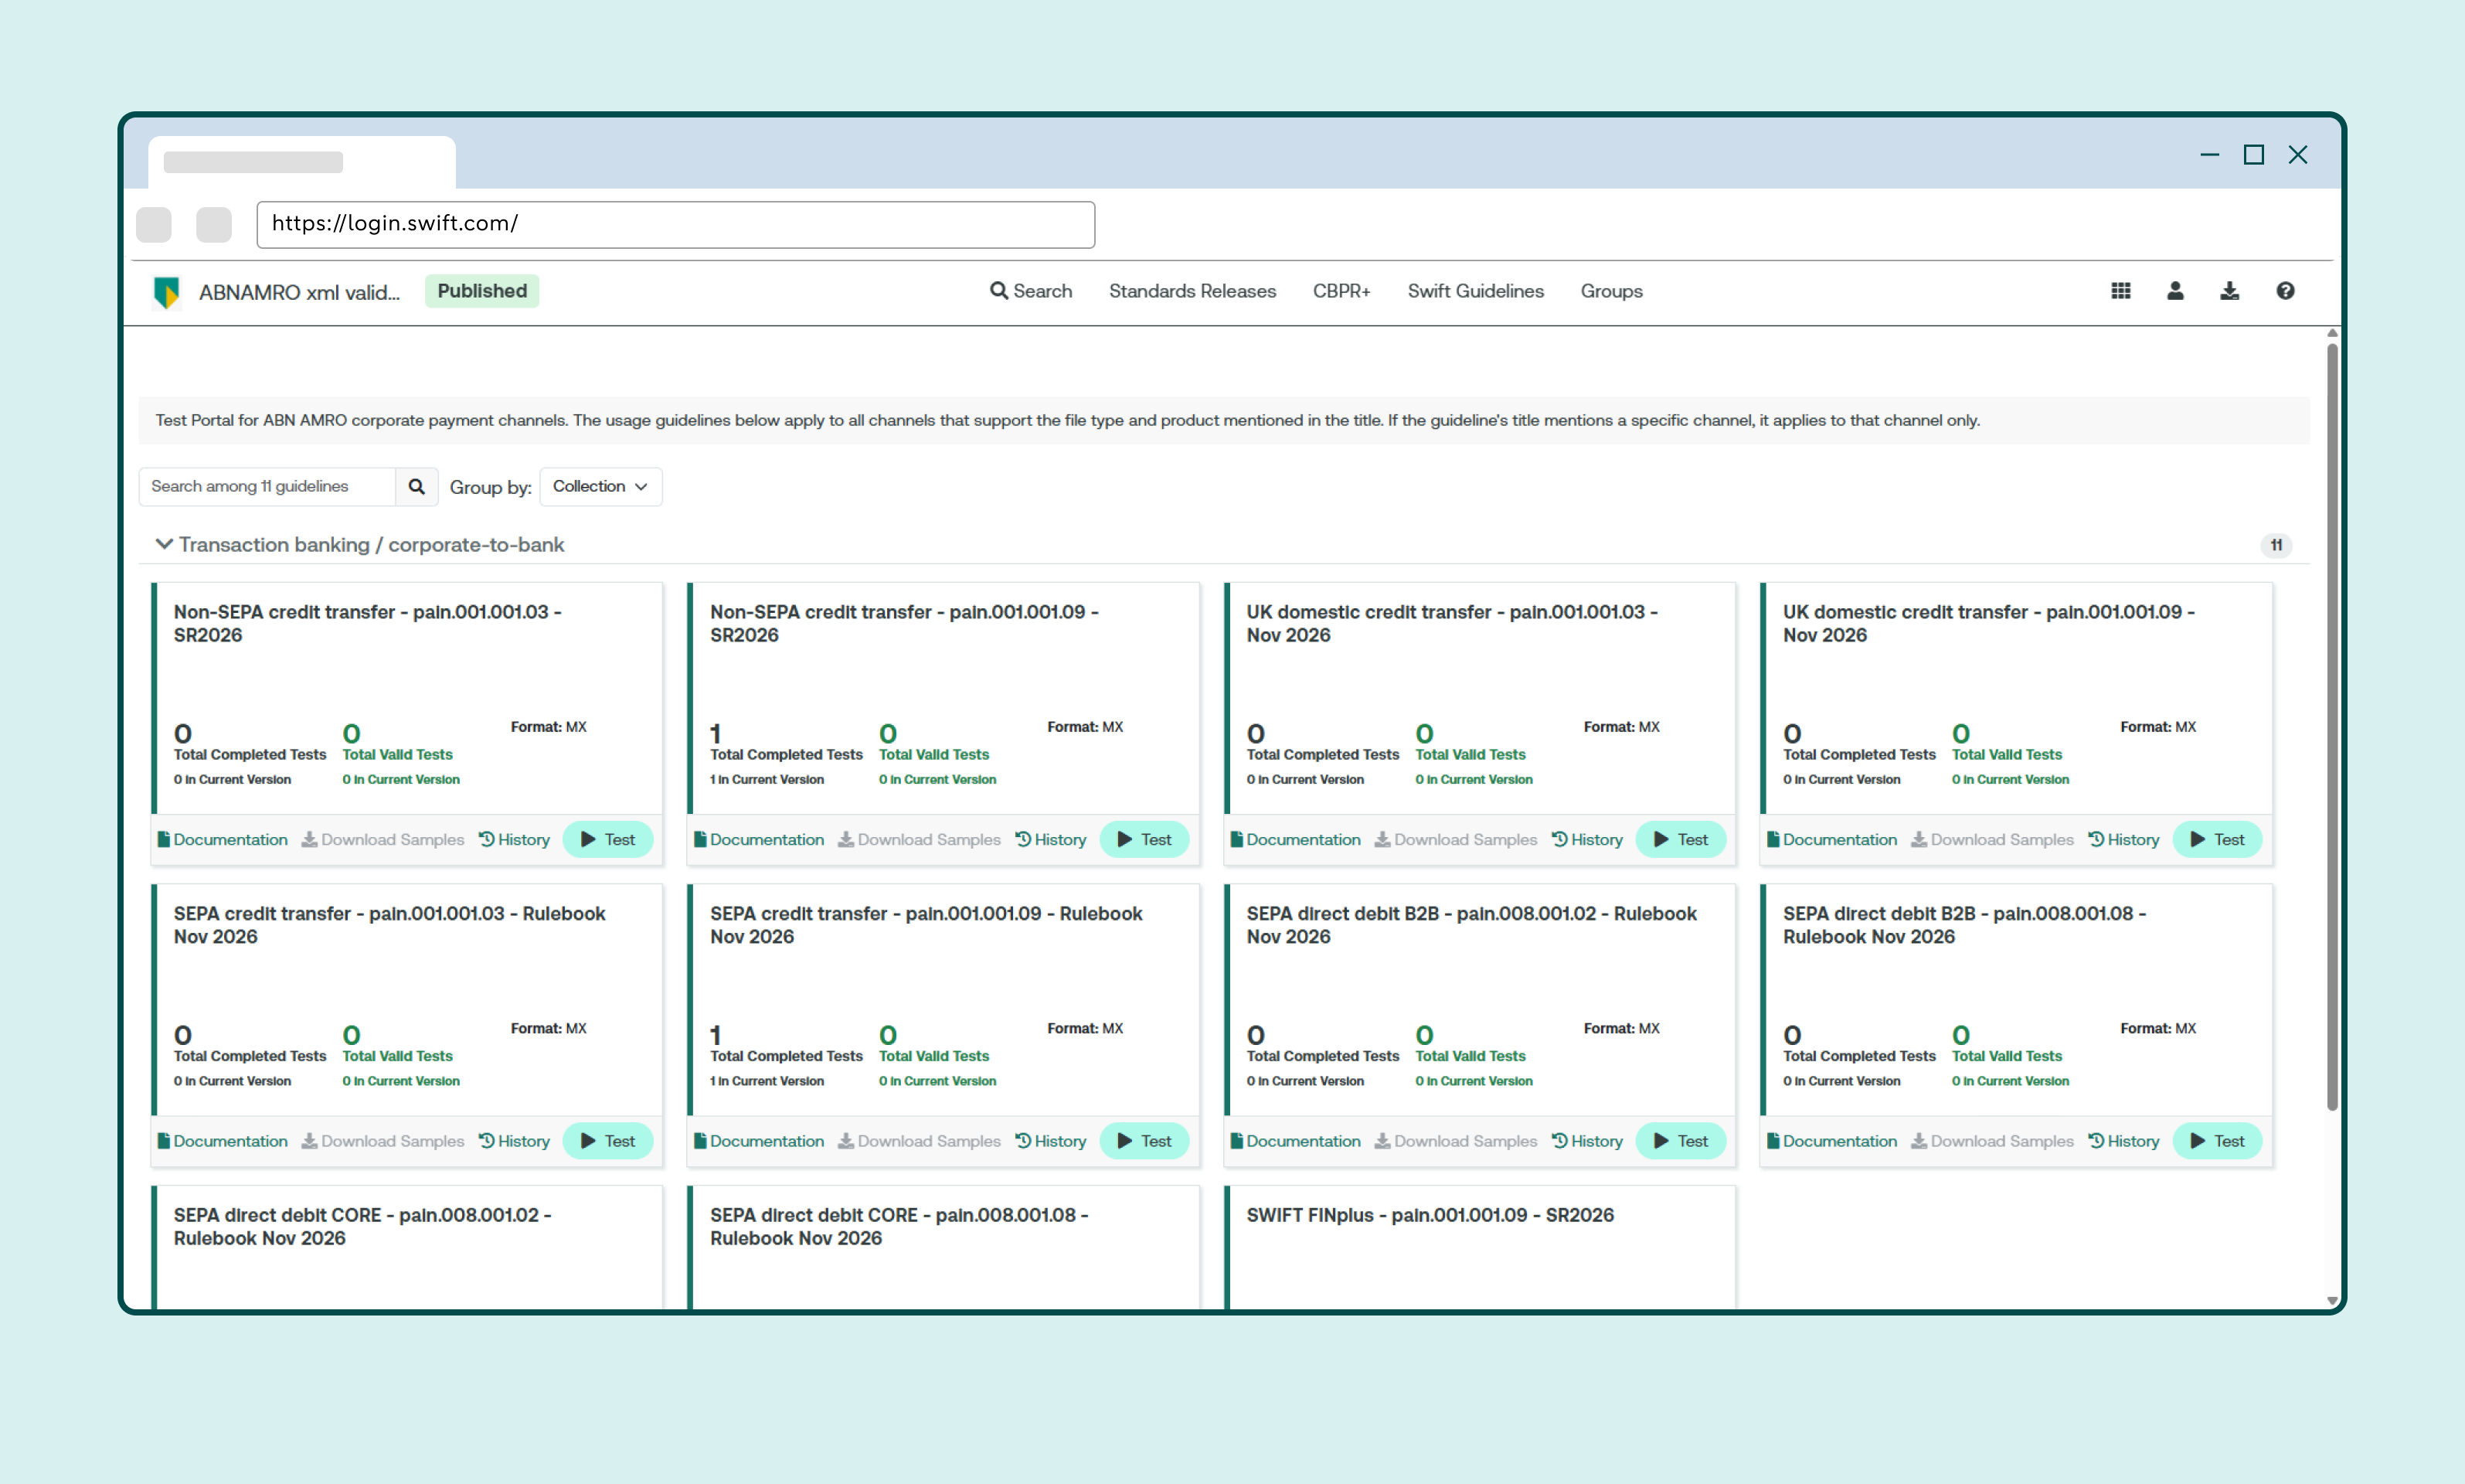Download Samples for UK domestic pain.001.001.03
The width and height of the screenshot is (2465, 1484).
pos(1457,839)
